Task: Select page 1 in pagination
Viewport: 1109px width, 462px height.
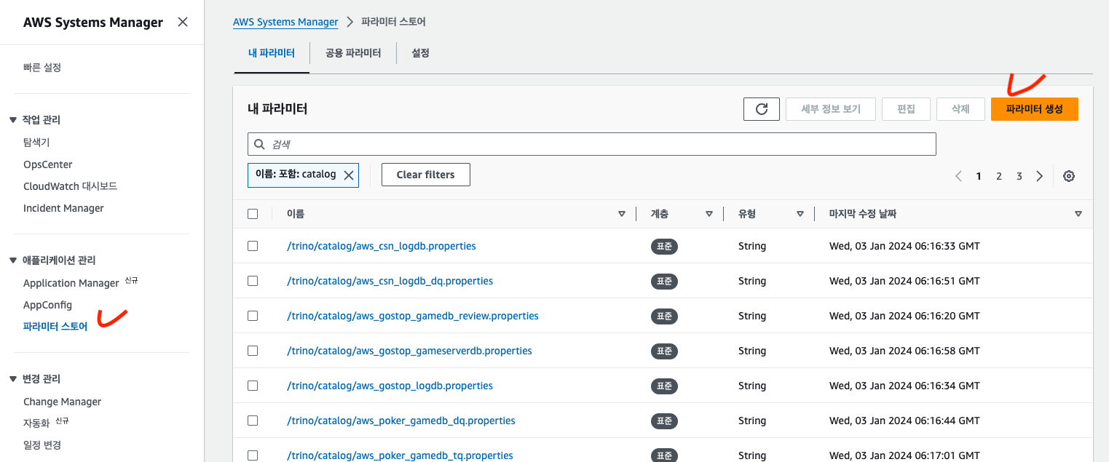Action: tap(979, 176)
